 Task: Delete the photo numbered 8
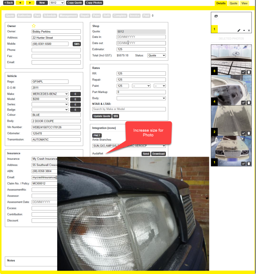point(249,72)
